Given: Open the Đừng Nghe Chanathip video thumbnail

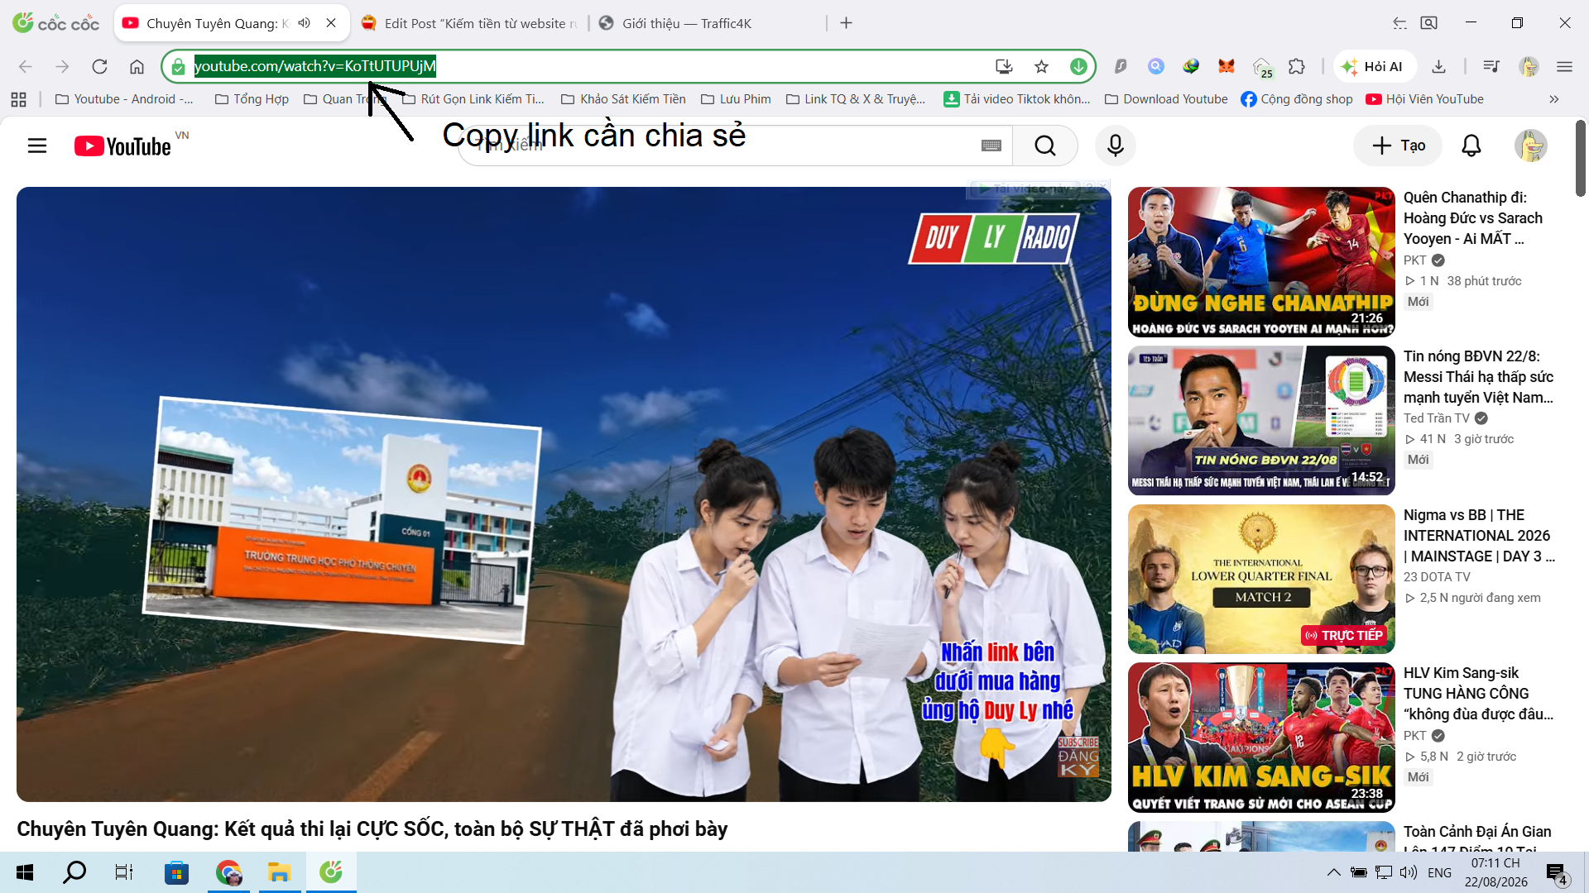Looking at the screenshot, I should [x=1261, y=262].
